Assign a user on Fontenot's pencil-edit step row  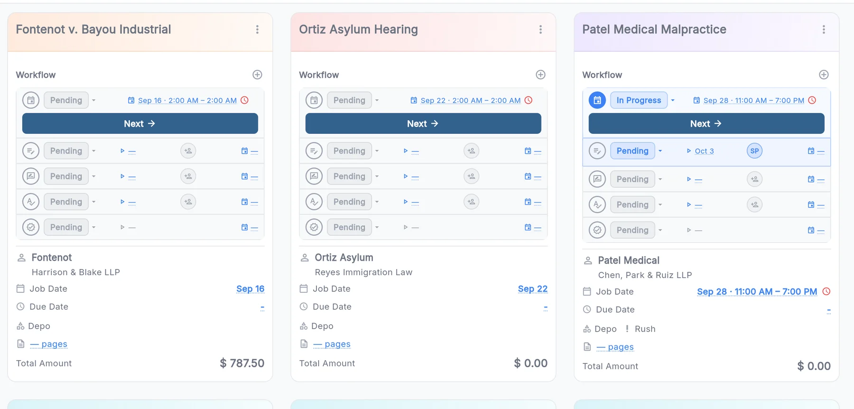[188, 151]
